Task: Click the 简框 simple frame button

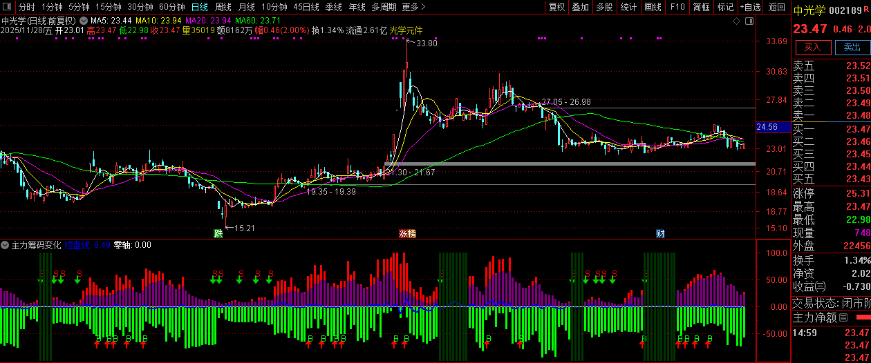Action: tap(701, 7)
